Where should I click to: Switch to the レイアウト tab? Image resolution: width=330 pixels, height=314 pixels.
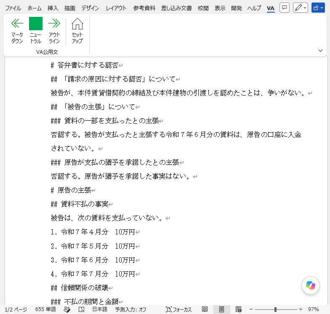(116, 8)
